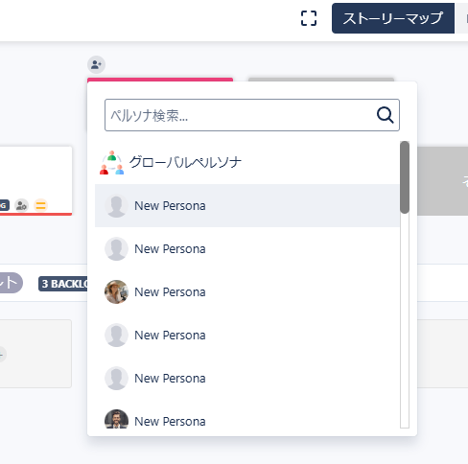Click the gray avatar of the second New Persona
This screenshot has width=468, height=464.
click(116, 249)
